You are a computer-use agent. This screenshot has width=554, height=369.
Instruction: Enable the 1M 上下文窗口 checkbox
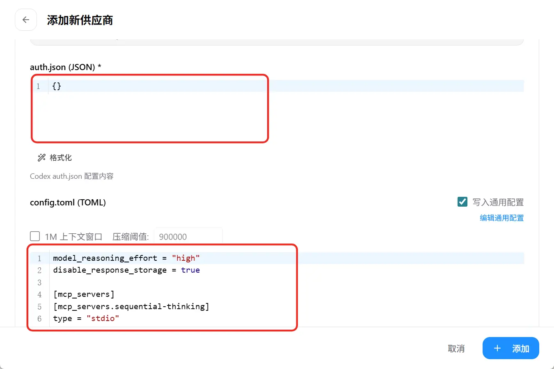tap(35, 237)
